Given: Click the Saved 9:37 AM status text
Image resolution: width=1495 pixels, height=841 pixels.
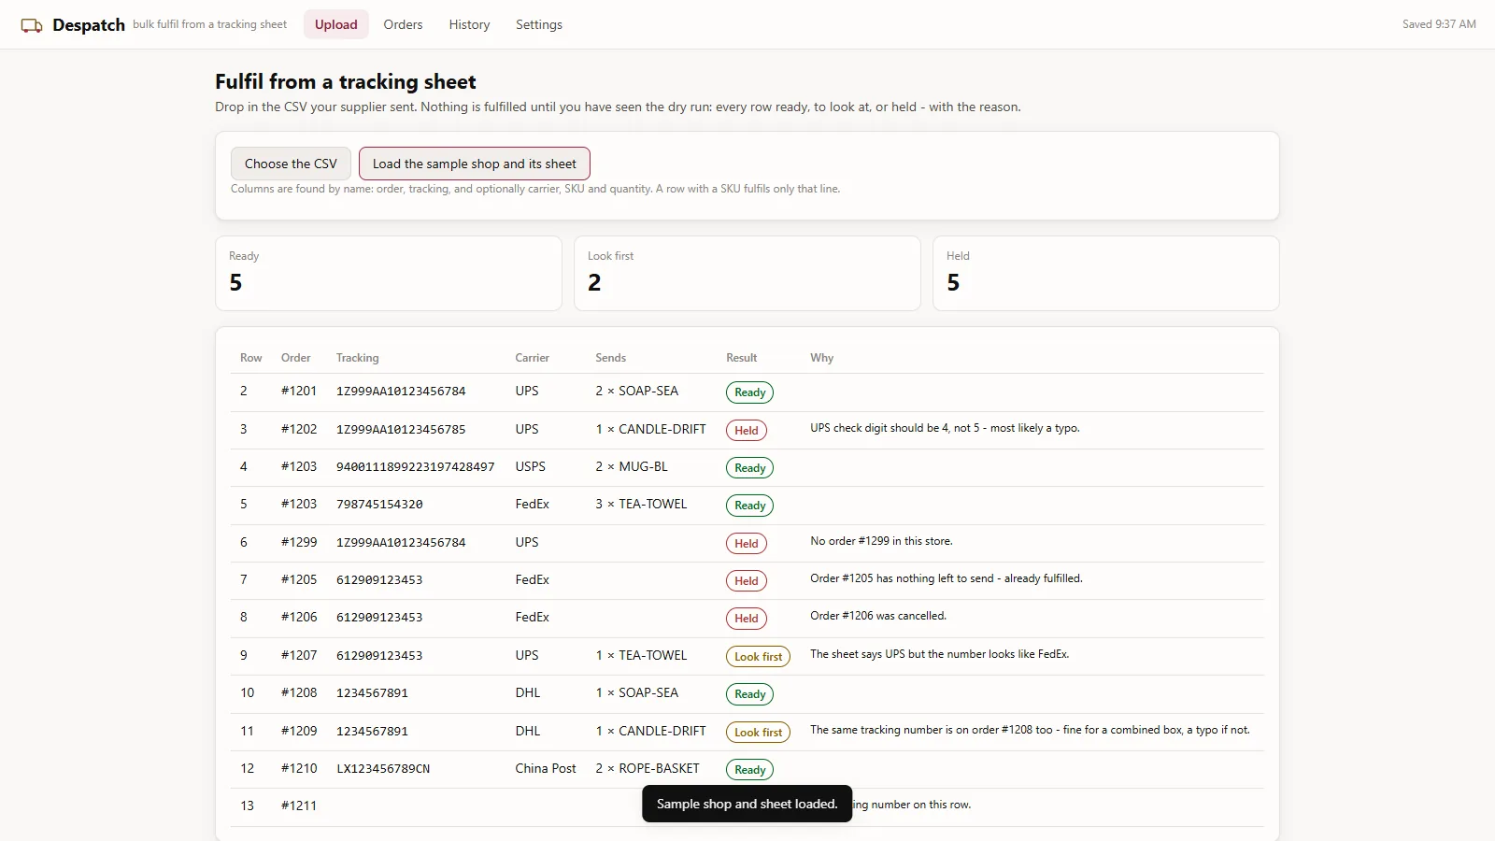Looking at the screenshot, I should [1439, 24].
